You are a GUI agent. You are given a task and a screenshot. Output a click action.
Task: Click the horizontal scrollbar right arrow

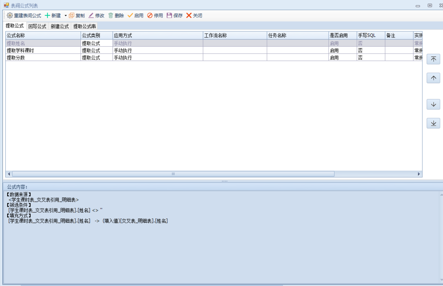tap(419, 174)
